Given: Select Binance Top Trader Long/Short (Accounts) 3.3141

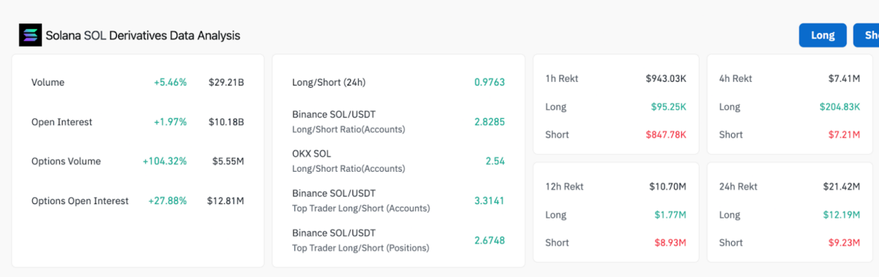Looking at the screenshot, I should [489, 200].
